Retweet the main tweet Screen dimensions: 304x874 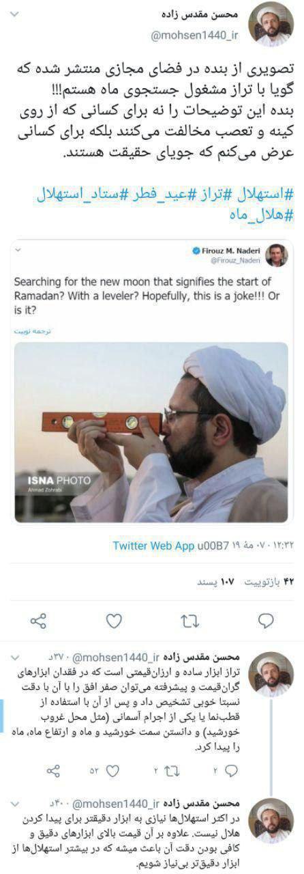click(x=190, y=621)
